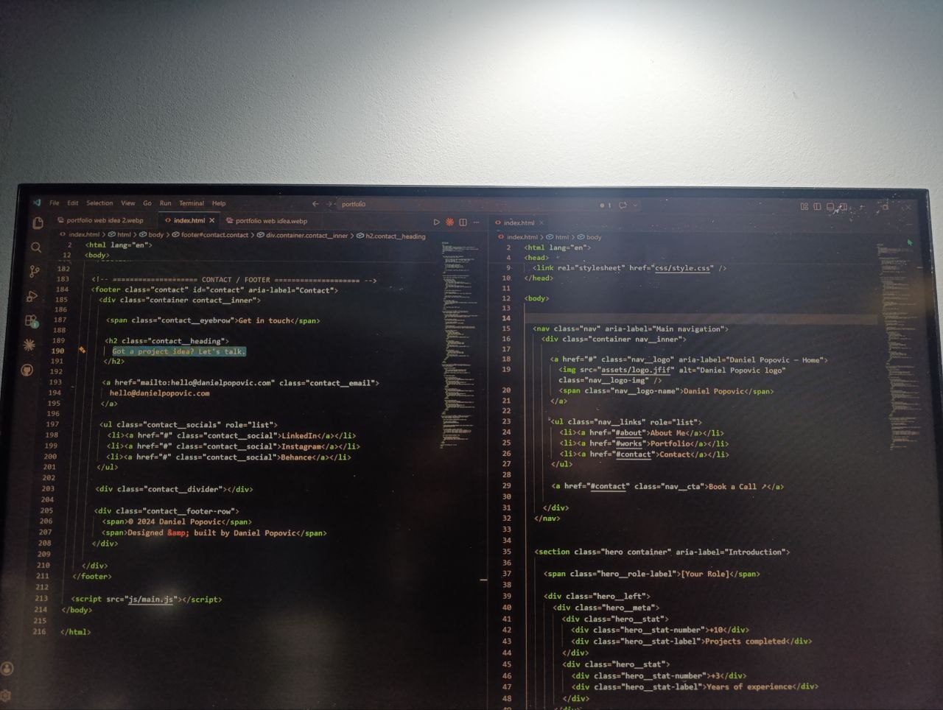Image resolution: width=943 pixels, height=710 pixels.
Task: Click the "Book a Call" text on line 29
Action: click(732, 486)
